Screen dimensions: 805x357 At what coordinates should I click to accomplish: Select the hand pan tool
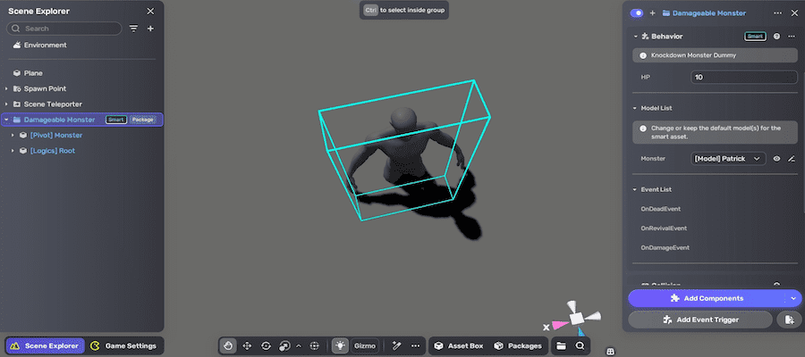pyautogui.click(x=229, y=345)
